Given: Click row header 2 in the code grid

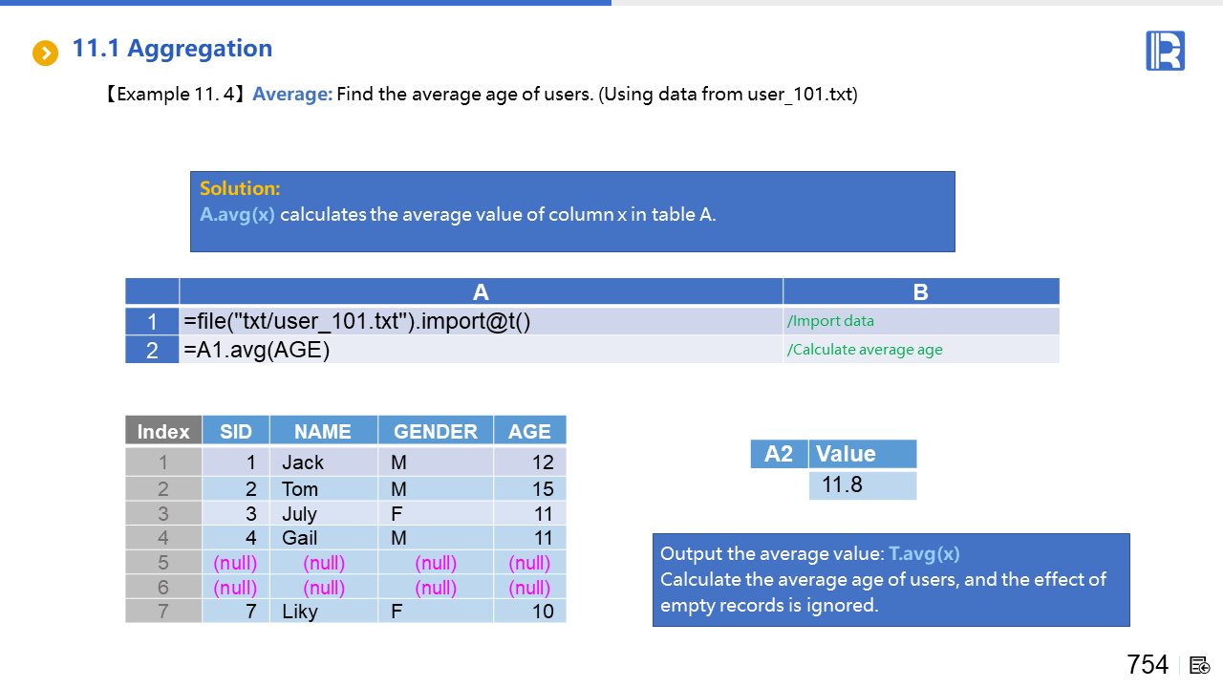Looking at the screenshot, I should 152,350.
